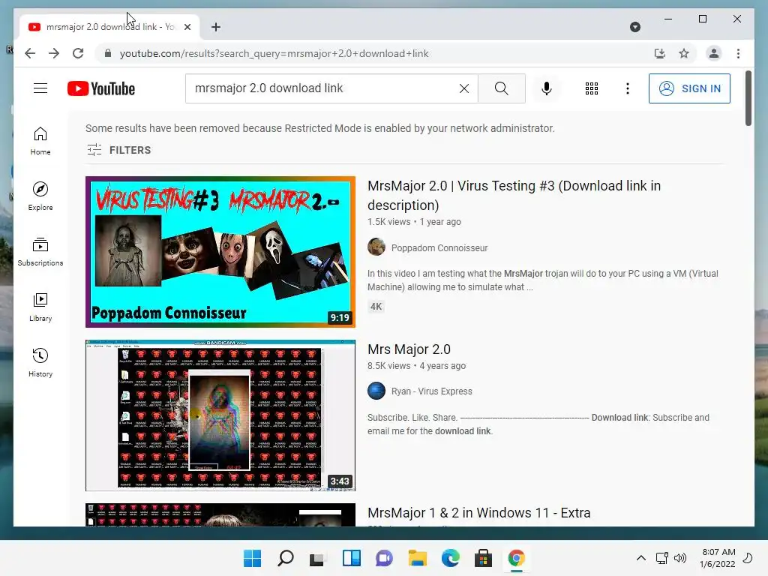Open Subscriptions in the sidebar
Viewport: 768px width, 576px height.
[40, 252]
